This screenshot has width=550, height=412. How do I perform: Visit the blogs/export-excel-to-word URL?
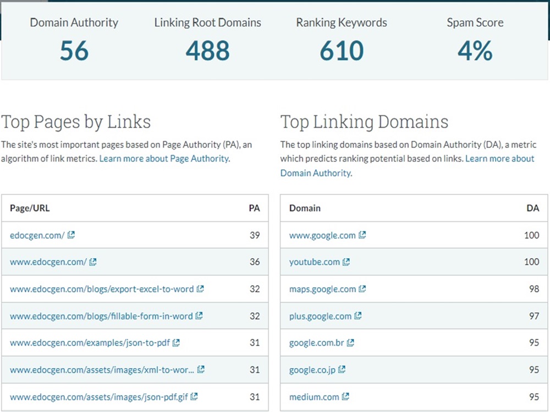(102, 289)
